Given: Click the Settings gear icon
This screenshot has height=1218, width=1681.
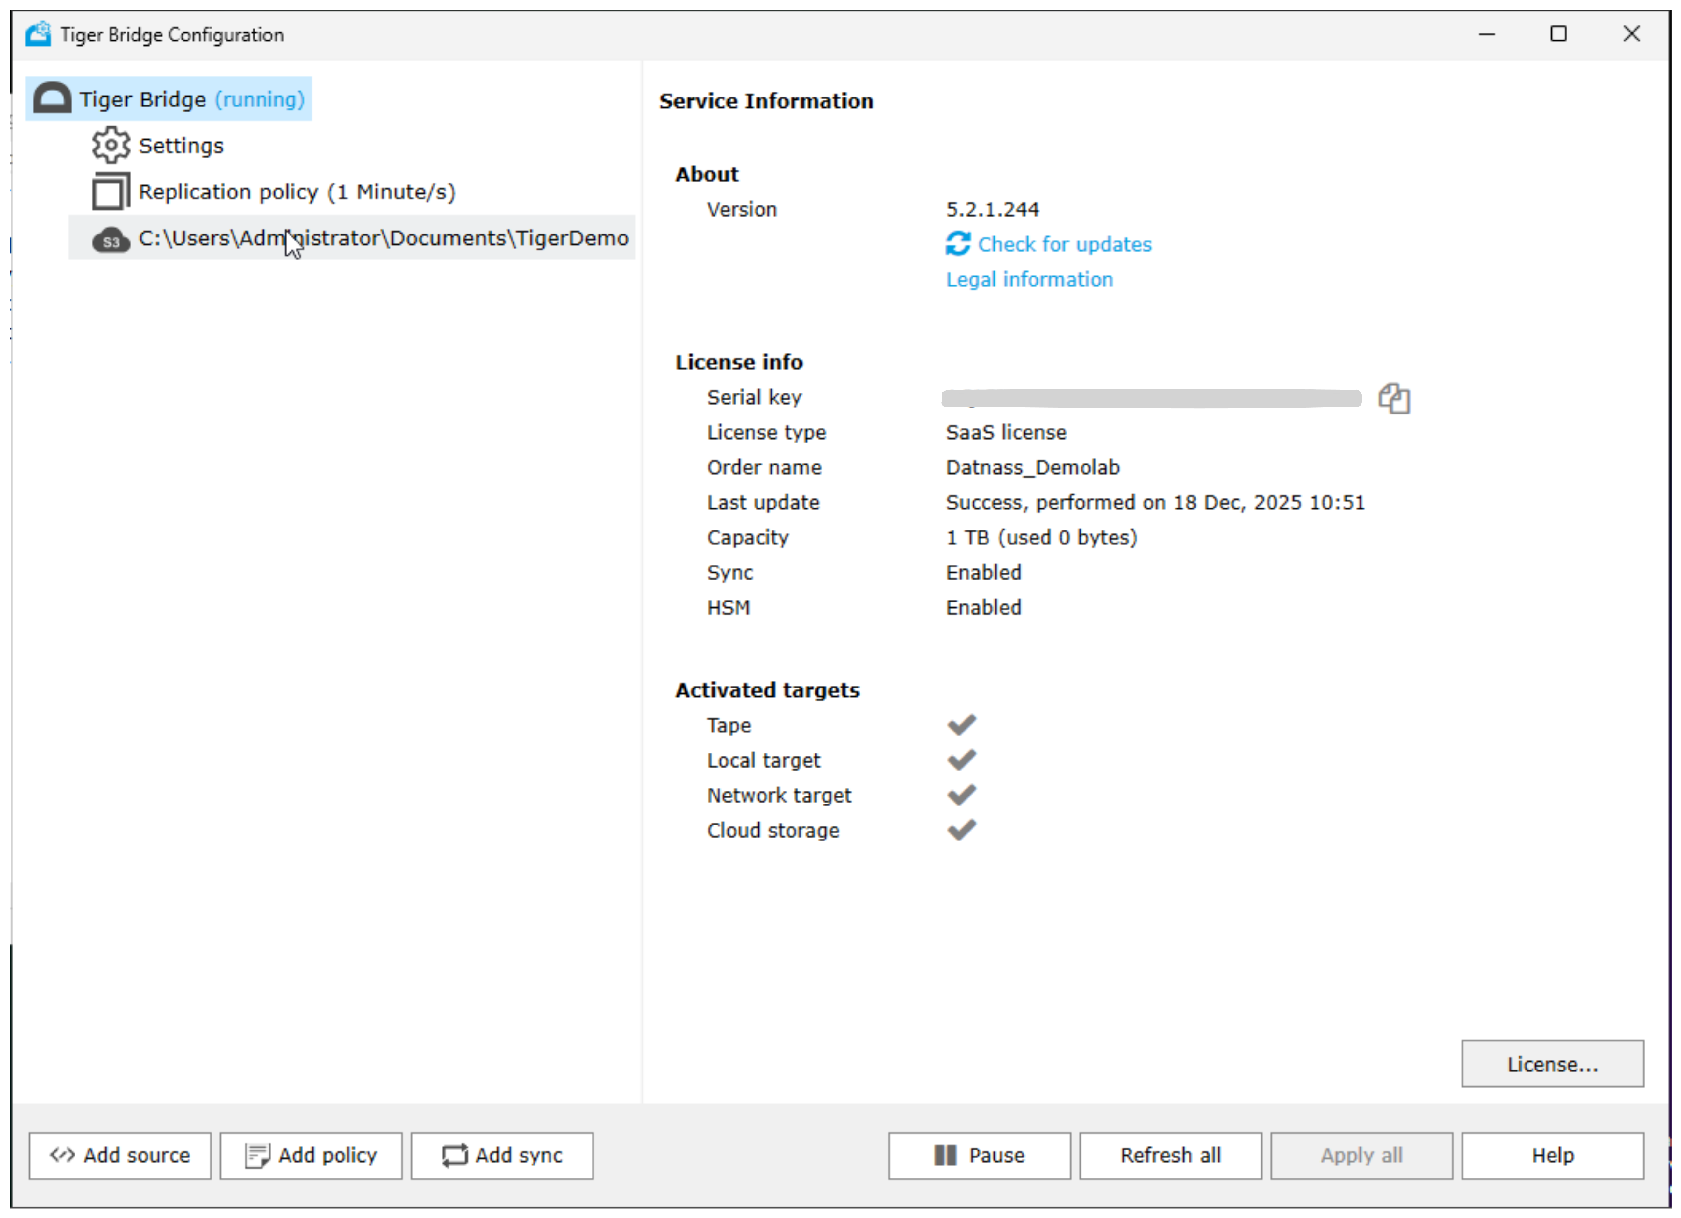Looking at the screenshot, I should click(x=111, y=145).
